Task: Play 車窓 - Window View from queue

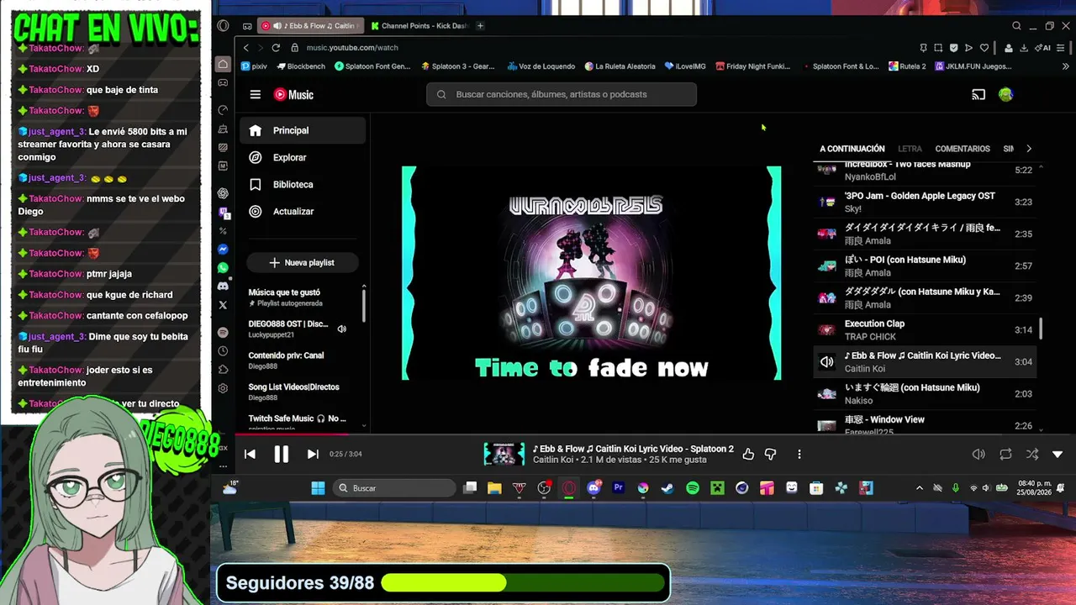Action: (925, 424)
